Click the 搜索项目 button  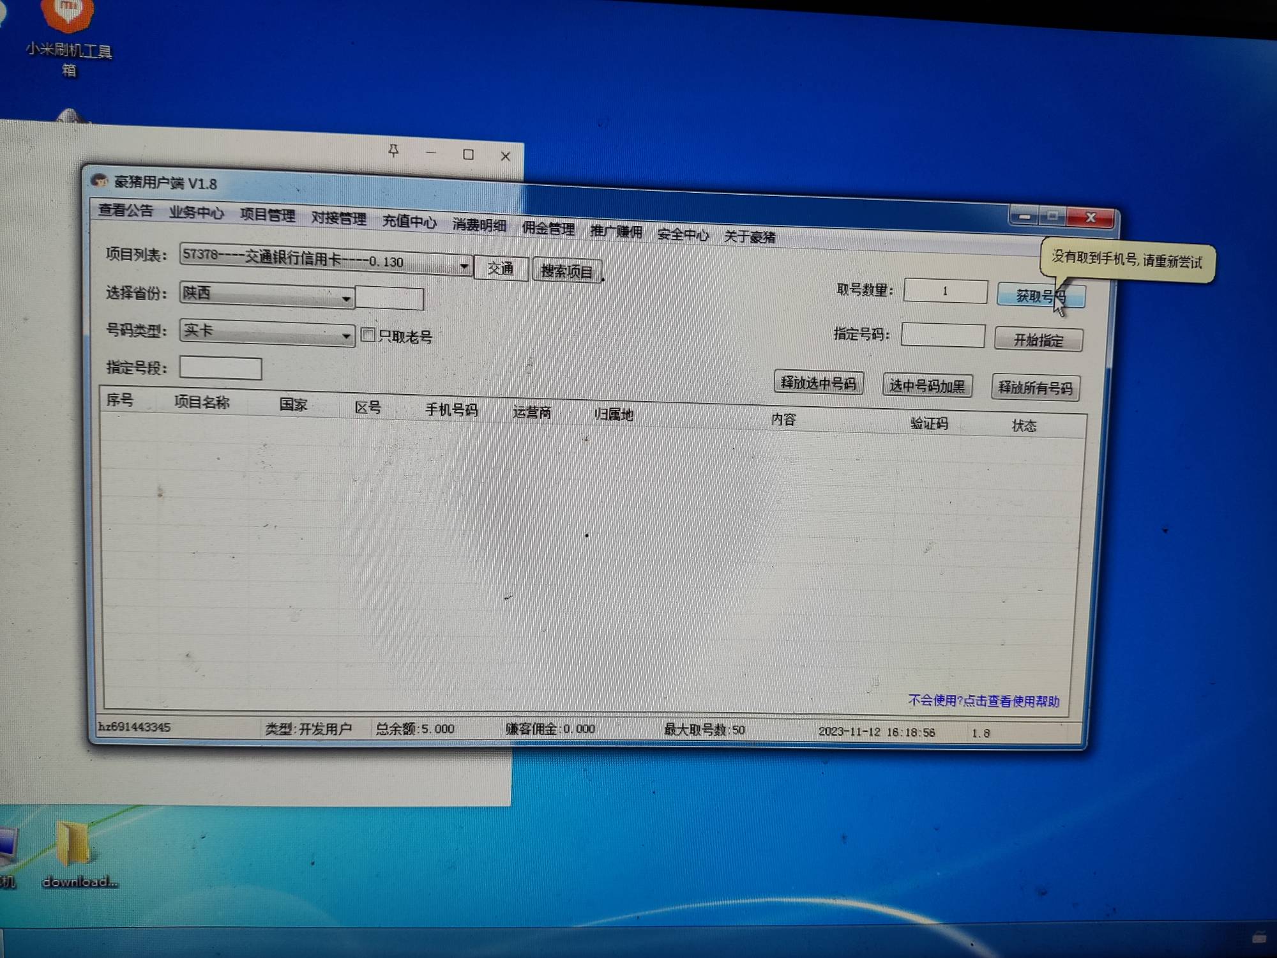[x=567, y=271]
